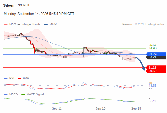Click the blue 63.79 pivot price tag

[x=156, y=54]
